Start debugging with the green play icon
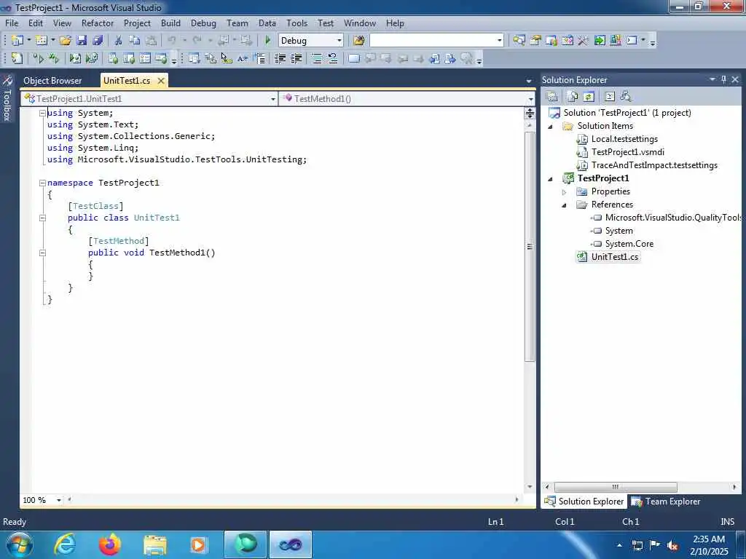746x559 pixels. (x=267, y=41)
